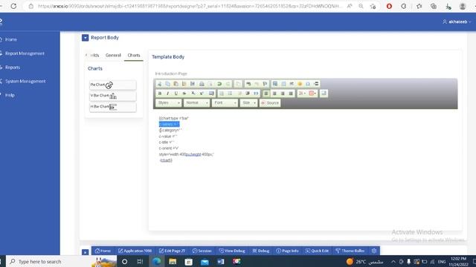Viewport: 476px width, 267px height.
Task: Insert an H Bar Chart
Action: pyautogui.click(x=112, y=107)
